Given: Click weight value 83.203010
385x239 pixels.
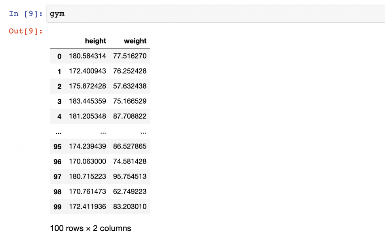Looking at the screenshot, I should [130, 206].
